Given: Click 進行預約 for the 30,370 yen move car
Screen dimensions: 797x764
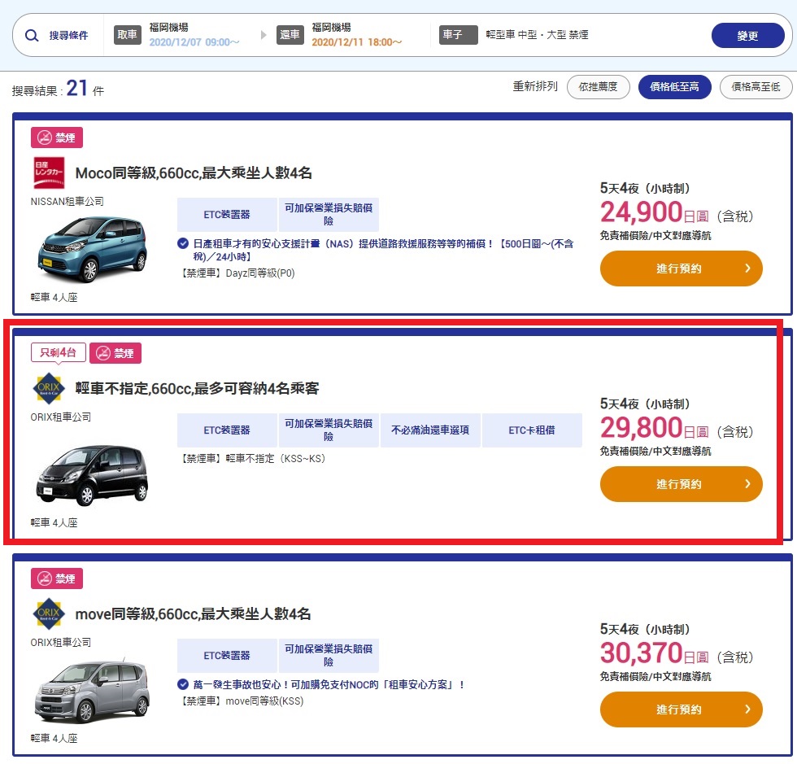Looking at the screenshot, I should click(x=681, y=709).
